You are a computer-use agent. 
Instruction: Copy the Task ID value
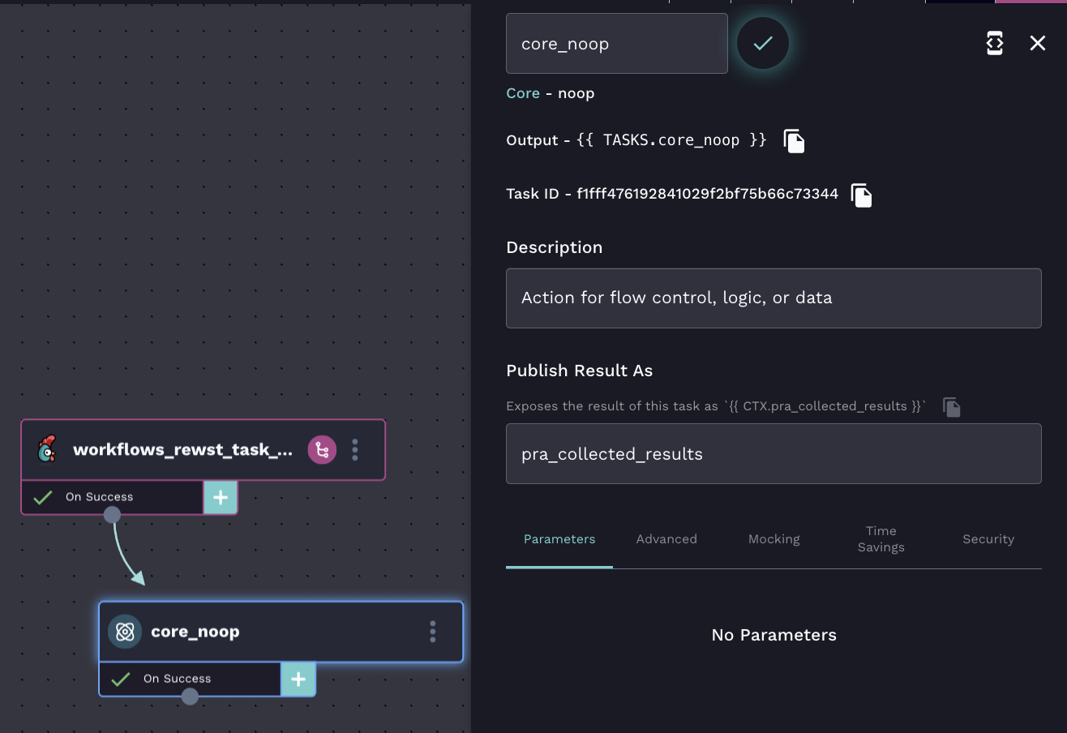coord(861,195)
